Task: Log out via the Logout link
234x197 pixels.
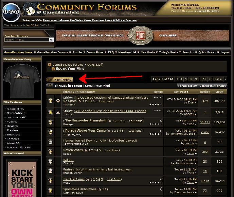Action: pyautogui.click(x=225, y=52)
